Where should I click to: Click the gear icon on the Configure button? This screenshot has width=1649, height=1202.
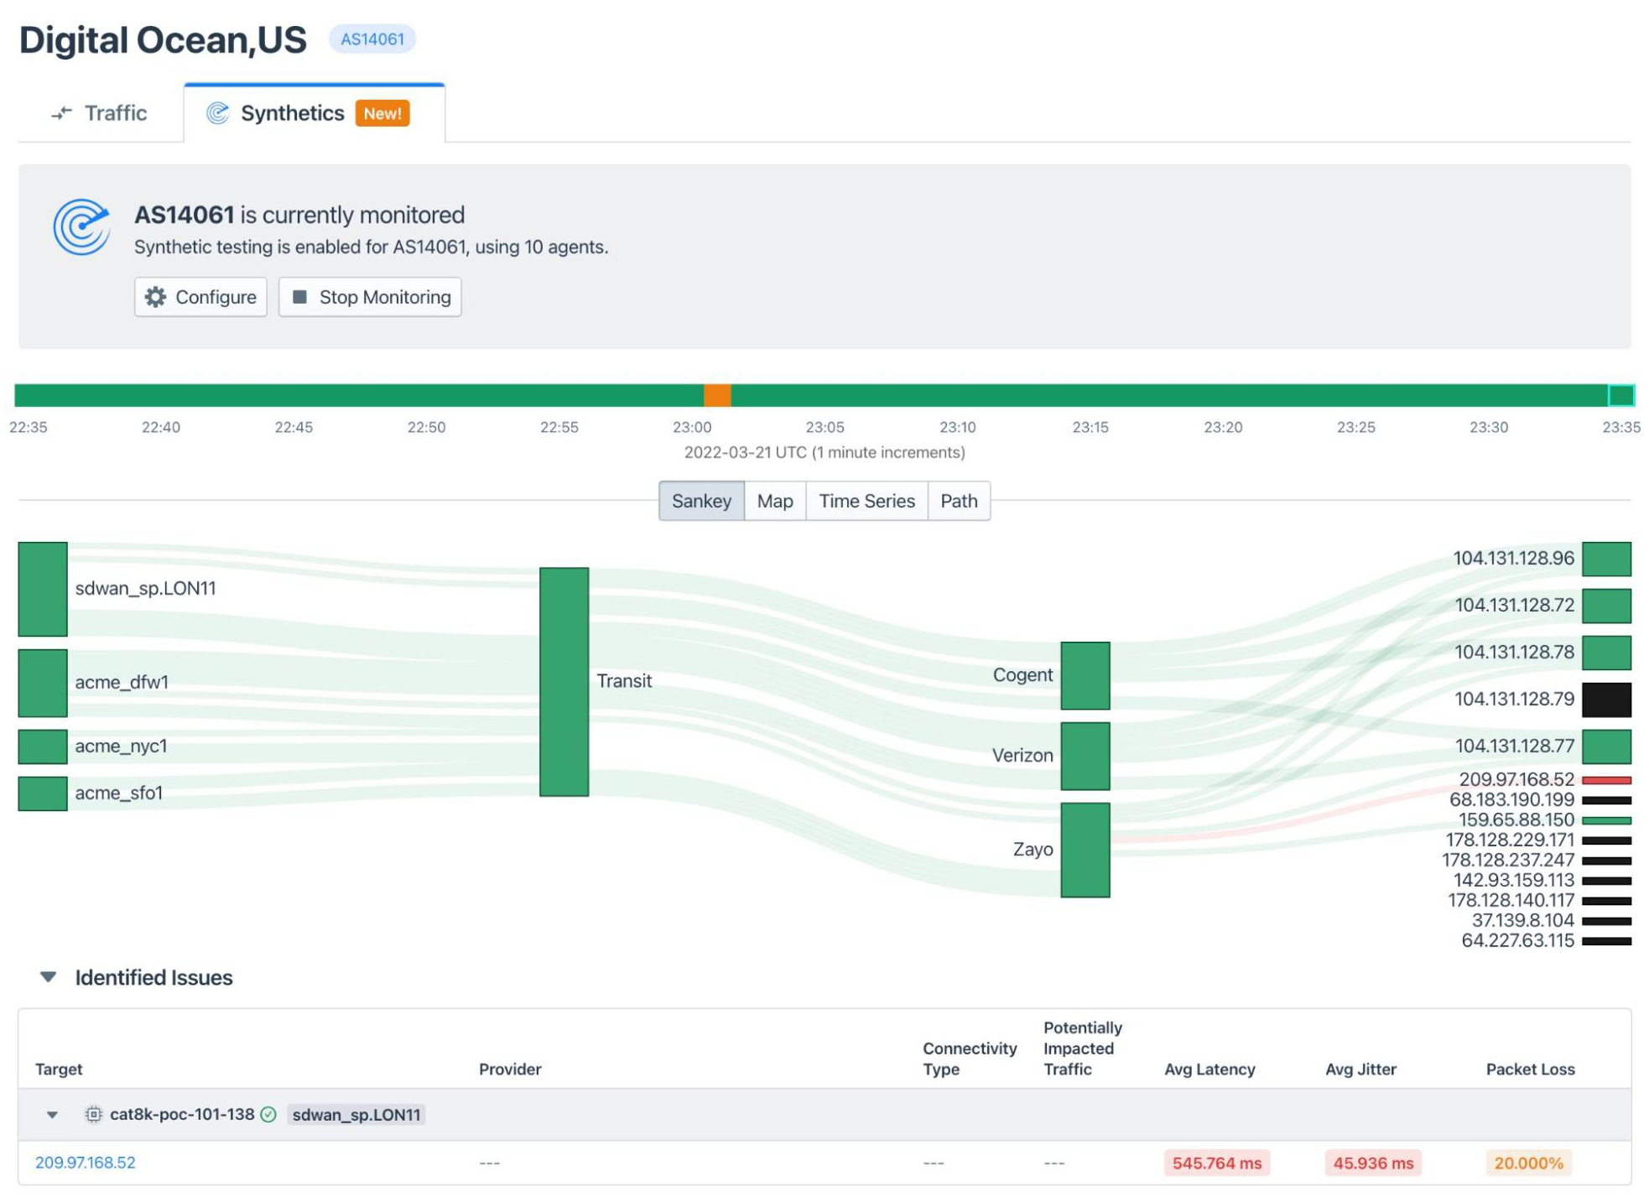tap(156, 296)
